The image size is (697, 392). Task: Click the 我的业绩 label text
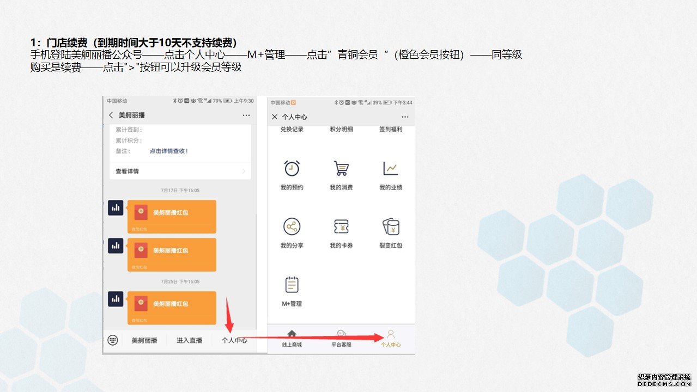[391, 187]
